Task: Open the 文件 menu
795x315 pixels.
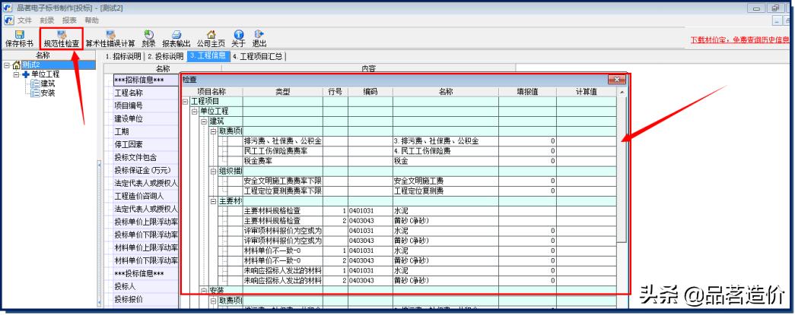Action: click(x=25, y=20)
